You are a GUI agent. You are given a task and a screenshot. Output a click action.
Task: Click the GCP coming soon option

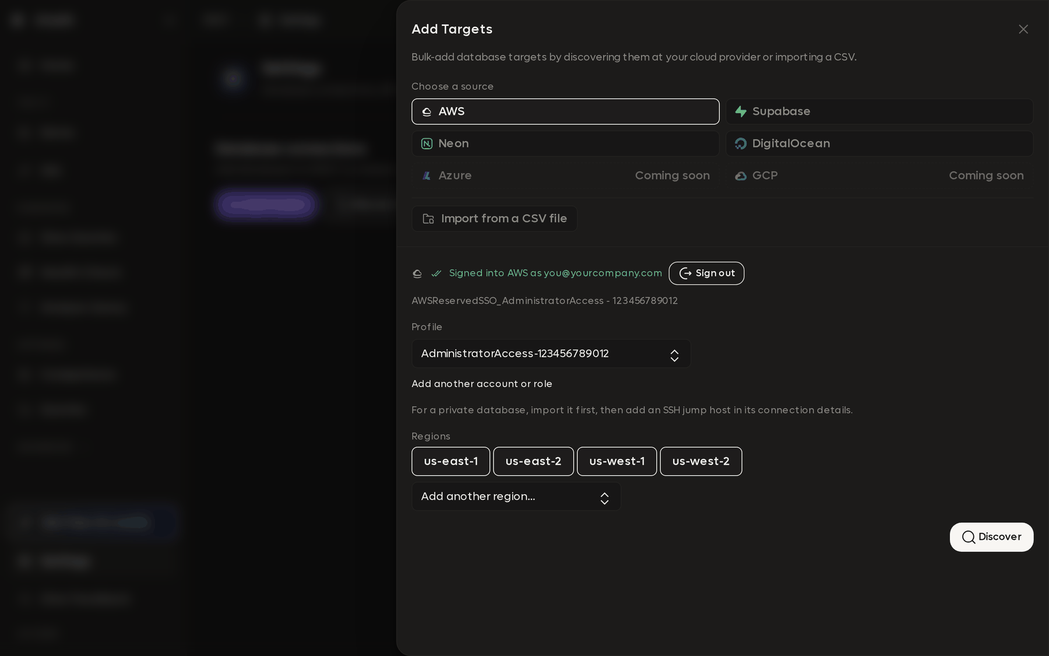(x=879, y=176)
